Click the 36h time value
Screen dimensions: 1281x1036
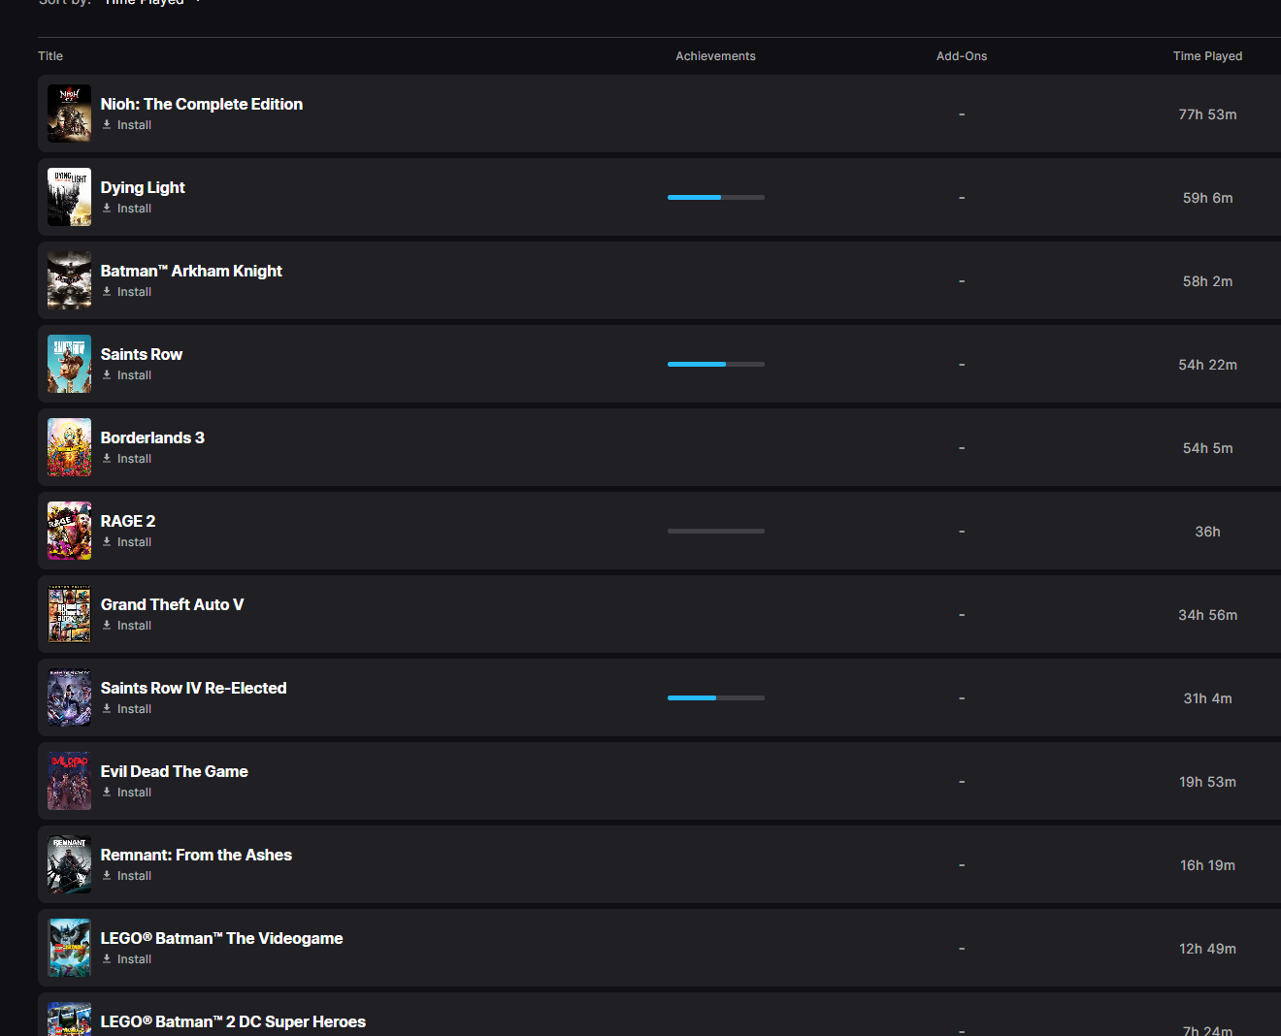(x=1208, y=532)
